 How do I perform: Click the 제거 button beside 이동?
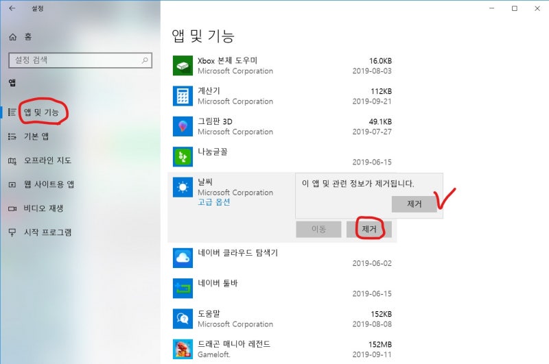click(369, 229)
